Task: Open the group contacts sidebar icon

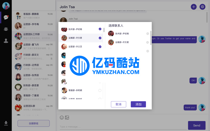Action: pyautogui.click(x=6, y=29)
